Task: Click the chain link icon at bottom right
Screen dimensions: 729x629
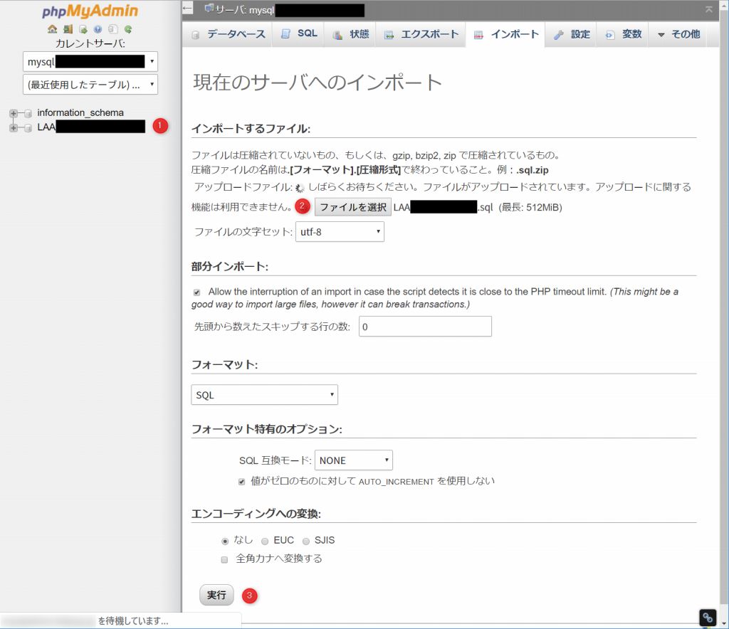Action: click(x=707, y=617)
